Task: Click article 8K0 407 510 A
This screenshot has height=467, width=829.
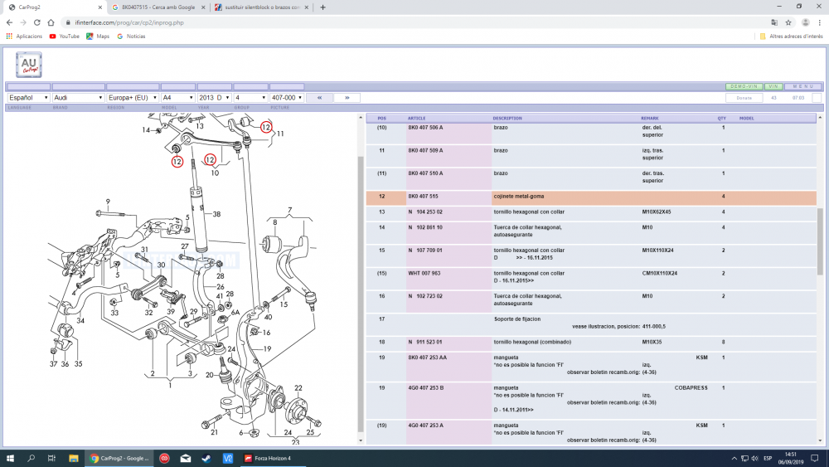Action: (x=425, y=173)
